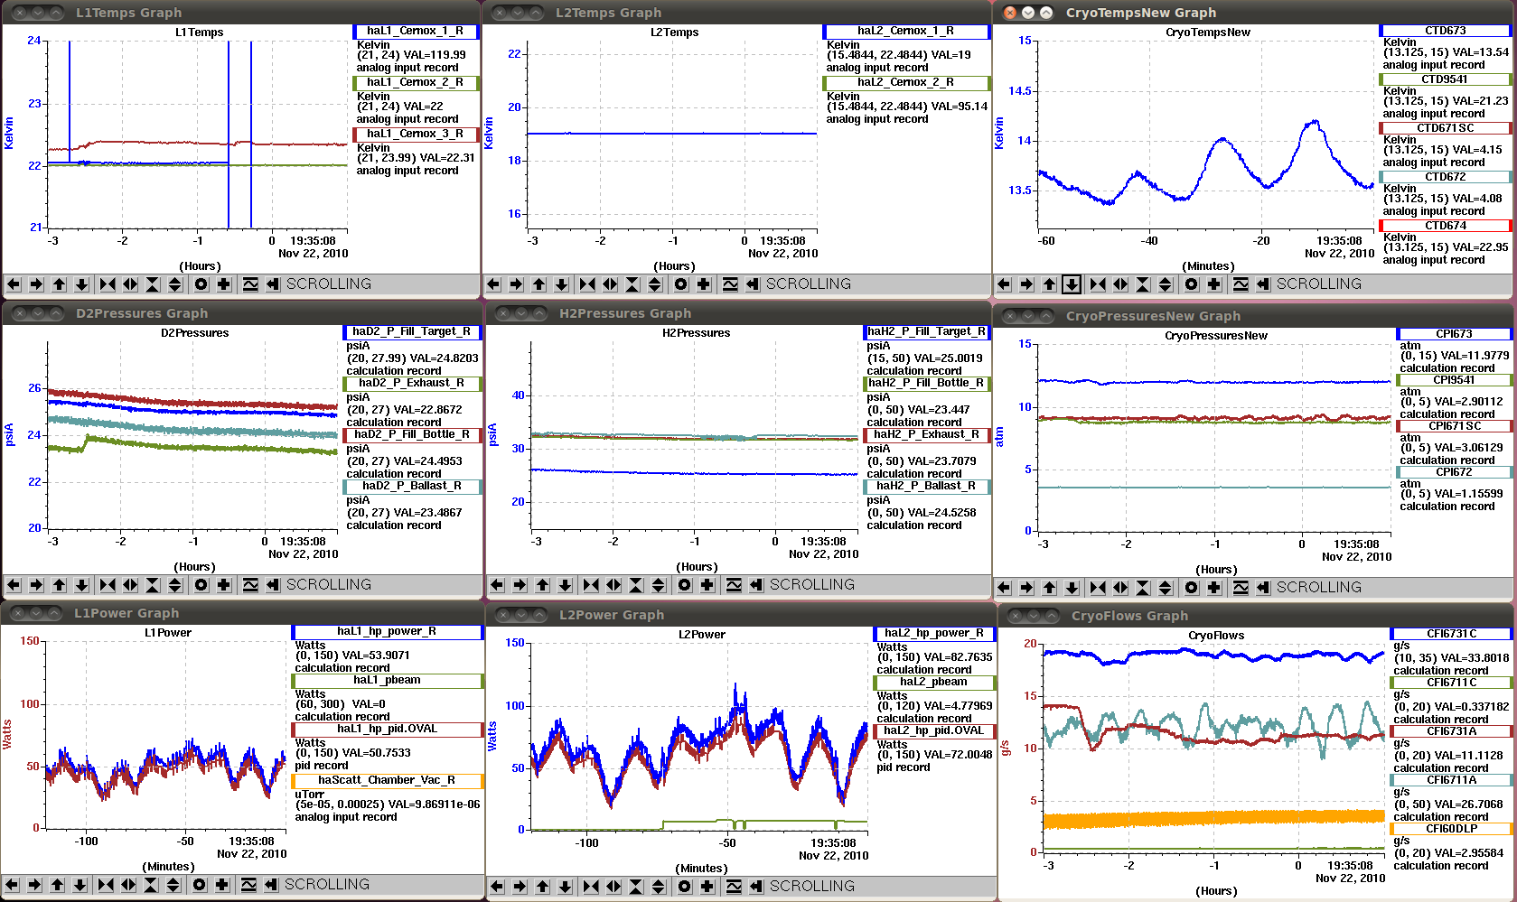Select CFI6711A curve in CryoFlows legend
The image size is (1517, 902).
[x=1451, y=780]
